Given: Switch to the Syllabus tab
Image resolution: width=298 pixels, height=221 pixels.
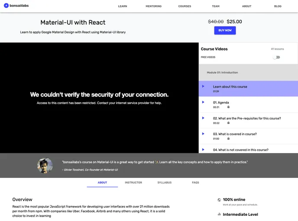Looking at the screenshot, I should 165,183.
